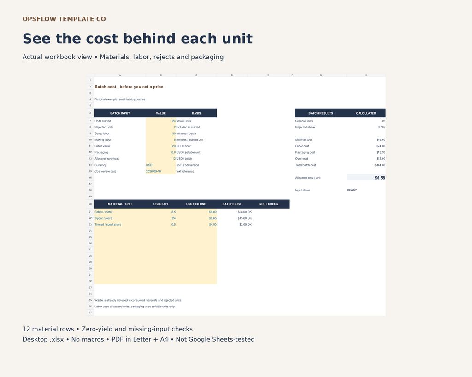Select row header 20
Image resolution: width=472 pixels, height=377 pixels.
click(90, 204)
